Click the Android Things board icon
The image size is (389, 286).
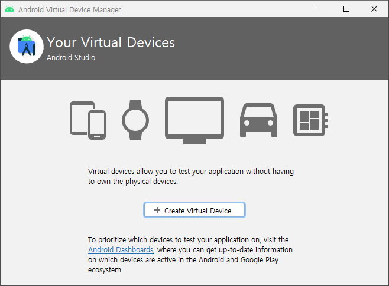coord(310,120)
